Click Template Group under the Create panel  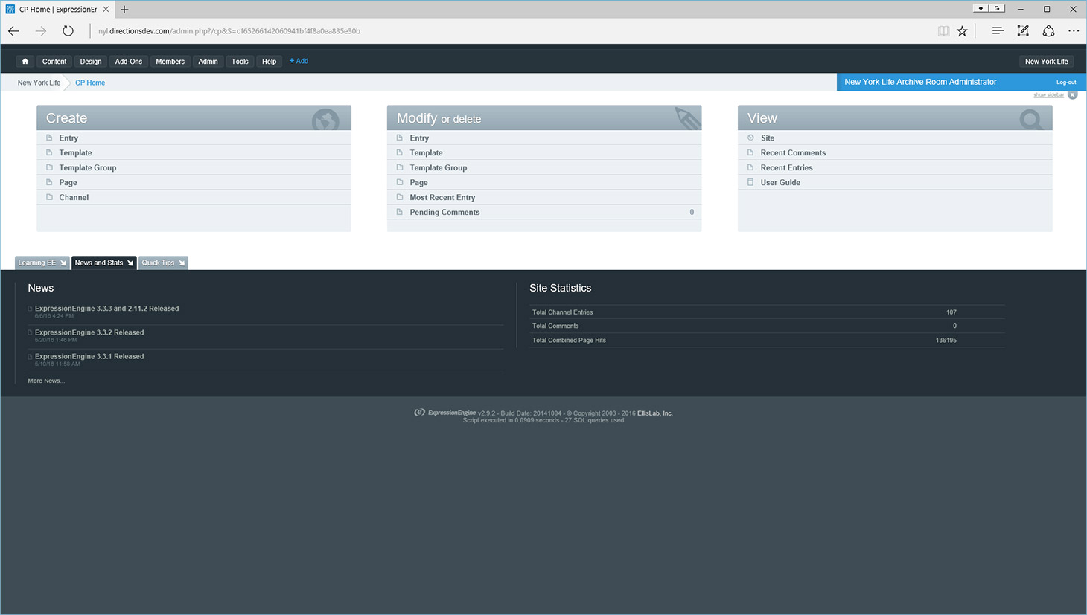(x=88, y=168)
